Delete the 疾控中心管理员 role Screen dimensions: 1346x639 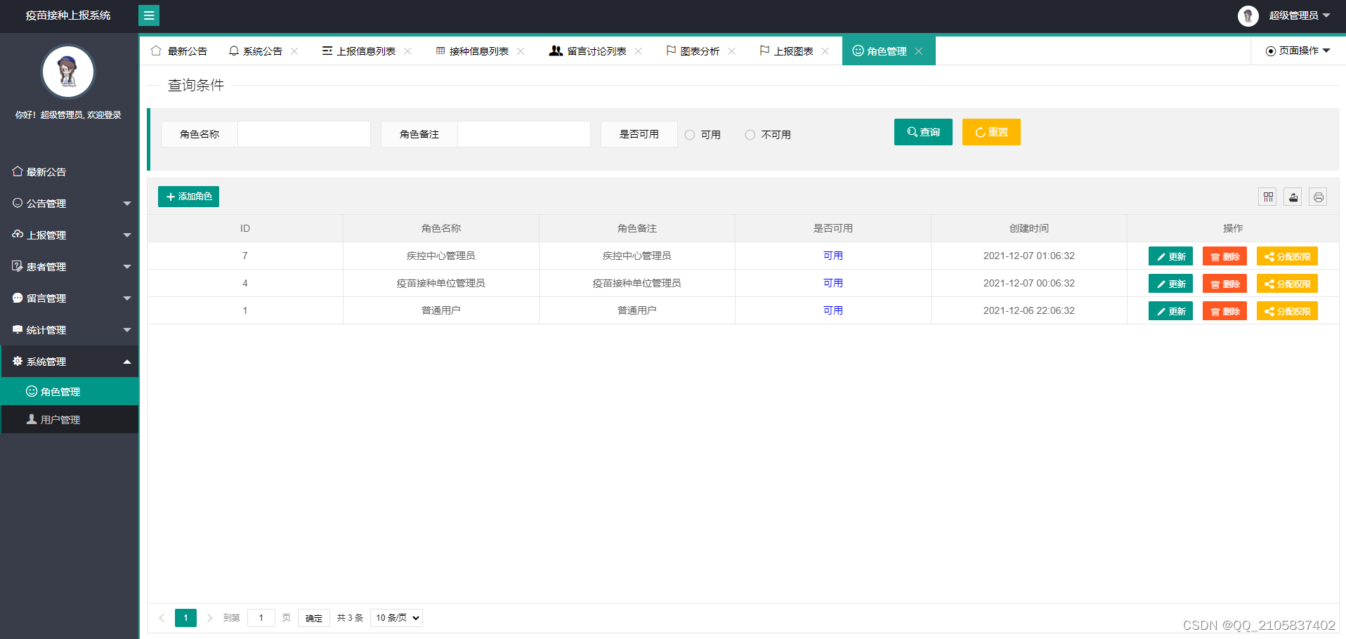click(x=1224, y=256)
